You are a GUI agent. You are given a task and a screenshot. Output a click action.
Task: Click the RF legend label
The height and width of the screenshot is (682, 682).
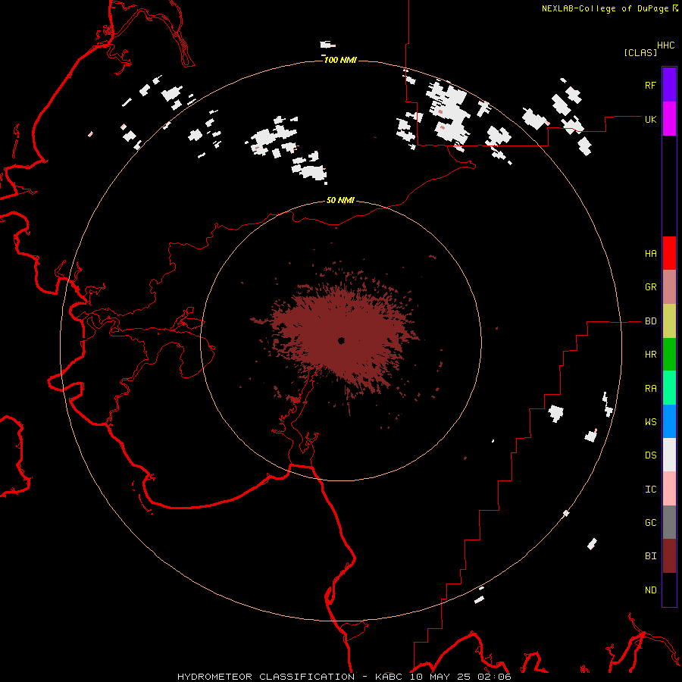(650, 85)
